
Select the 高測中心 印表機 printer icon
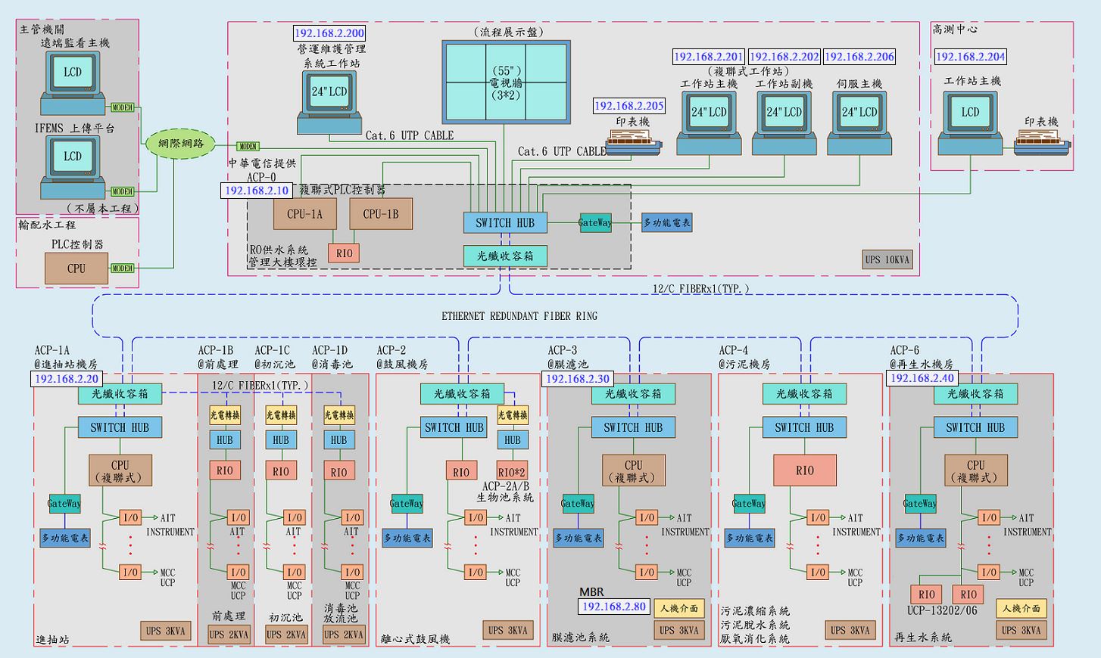coord(1043,141)
